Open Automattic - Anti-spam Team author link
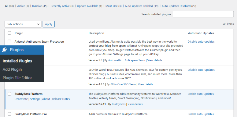This screenshot has width=237, height=117. [x=127, y=60]
